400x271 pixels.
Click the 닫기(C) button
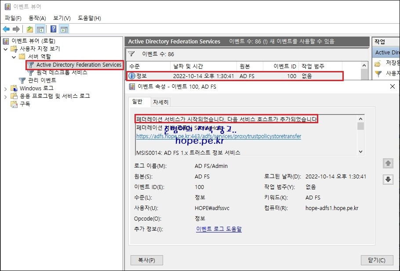(x=377, y=260)
